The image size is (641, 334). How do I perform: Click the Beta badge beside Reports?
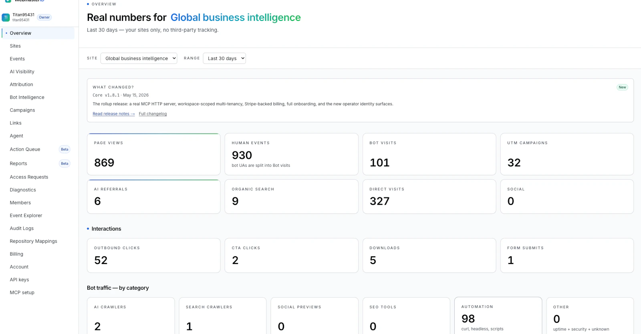click(65, 164)
